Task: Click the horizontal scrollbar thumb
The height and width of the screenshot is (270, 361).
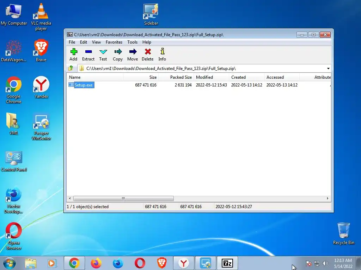Action: (123, 198)
